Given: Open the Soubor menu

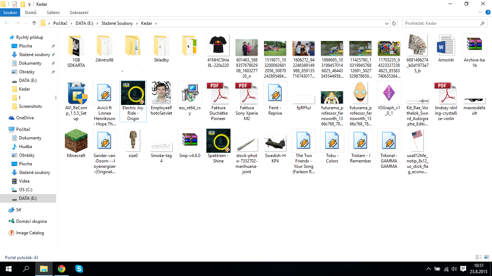Looking at the screenshot, I should coord(10,13).
